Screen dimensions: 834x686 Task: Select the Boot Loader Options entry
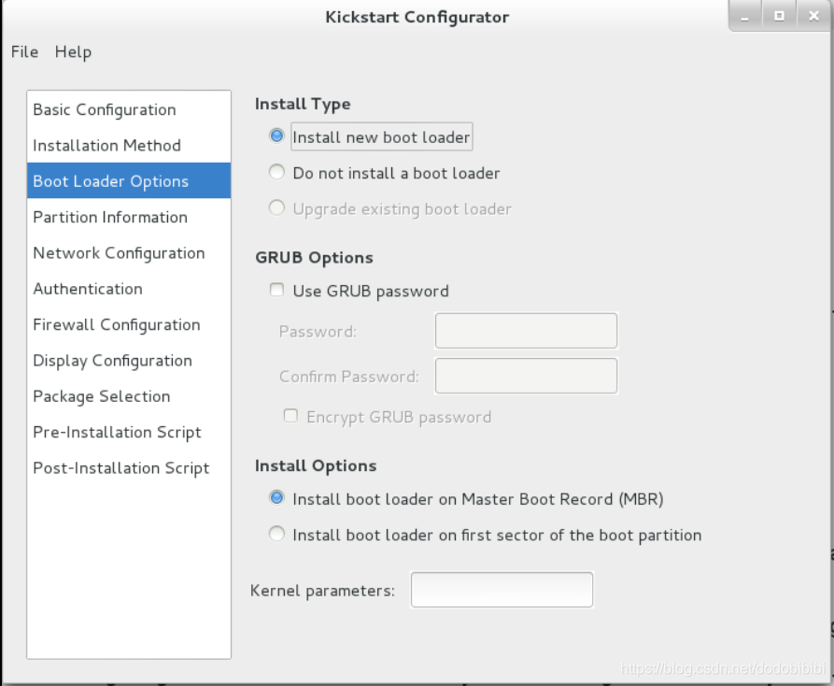click(129, 181)
